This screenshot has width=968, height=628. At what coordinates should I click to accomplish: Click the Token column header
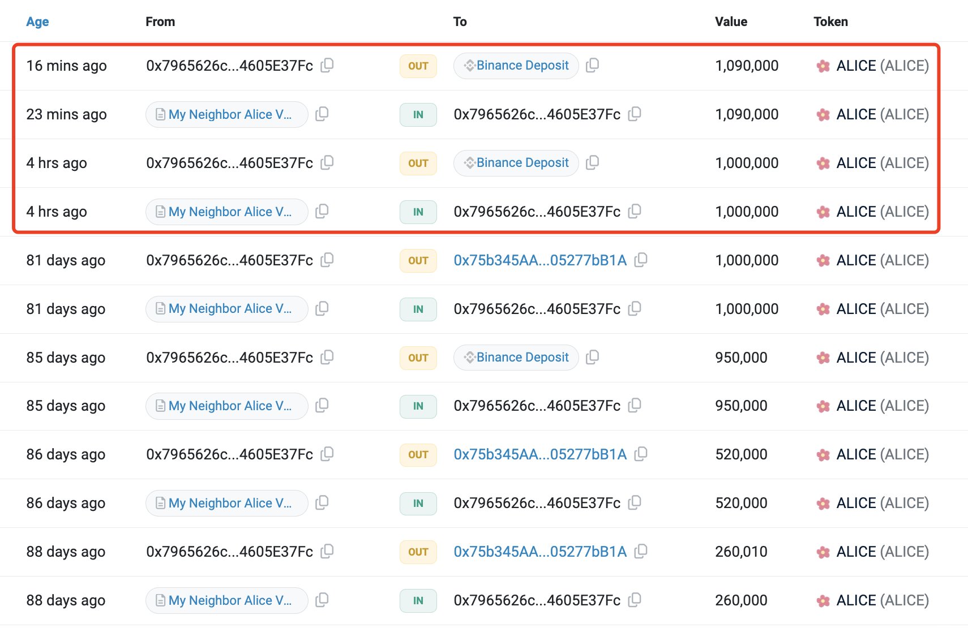(x=830, y=21)
